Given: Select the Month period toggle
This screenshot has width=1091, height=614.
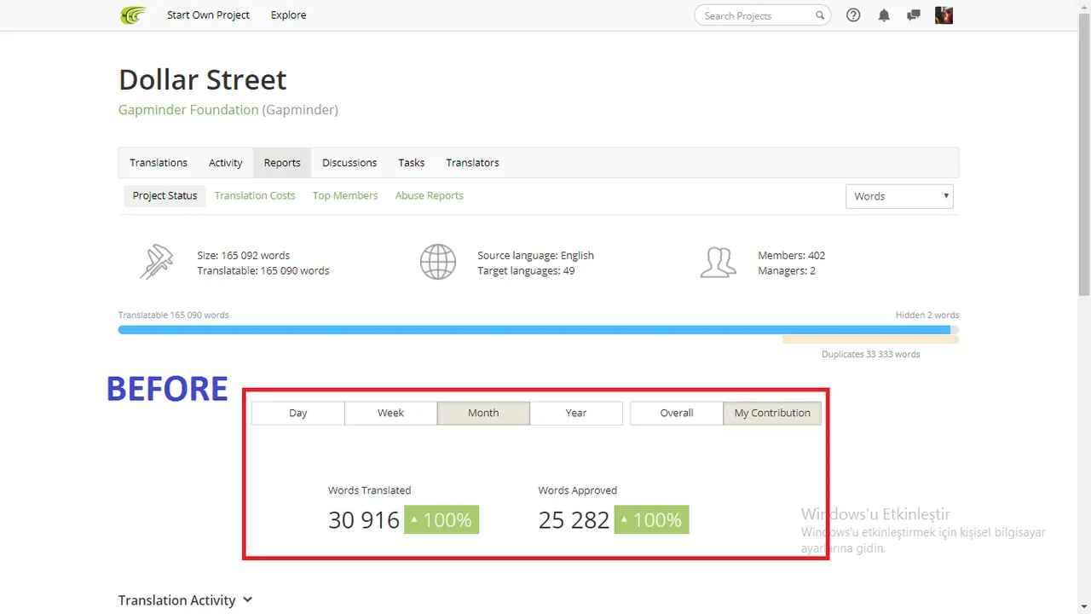Looking at the screenshot, I should pos(483,413).
